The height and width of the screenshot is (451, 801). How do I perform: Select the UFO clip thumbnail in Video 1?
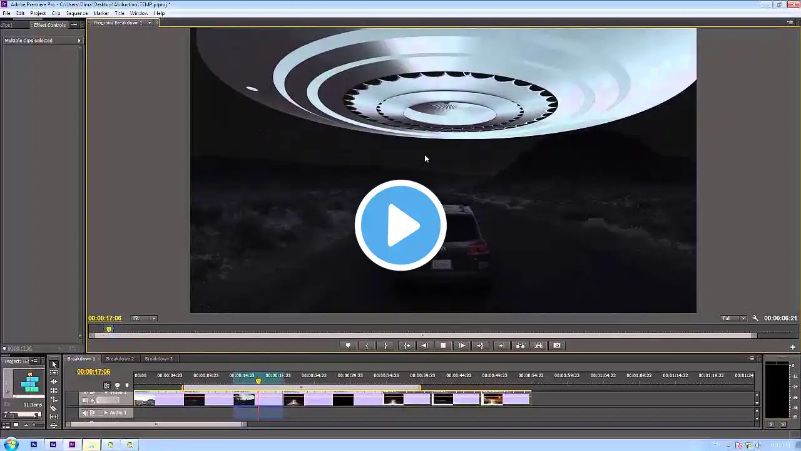coord(244,399)
